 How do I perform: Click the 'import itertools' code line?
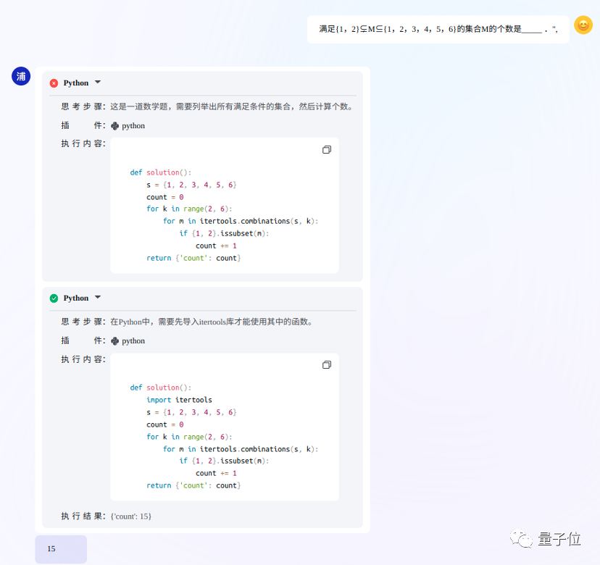(x=179, y=400)
